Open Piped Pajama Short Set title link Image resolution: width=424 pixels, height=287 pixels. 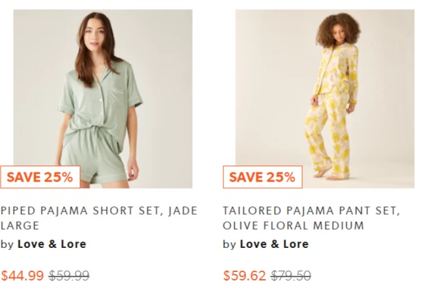click(x=99, y=218)
